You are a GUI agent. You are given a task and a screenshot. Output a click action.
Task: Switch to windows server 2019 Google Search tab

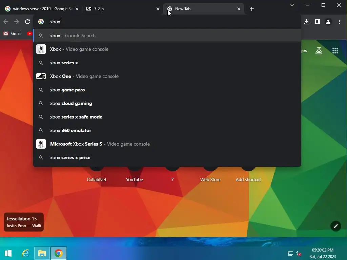[x=42, y=9]
